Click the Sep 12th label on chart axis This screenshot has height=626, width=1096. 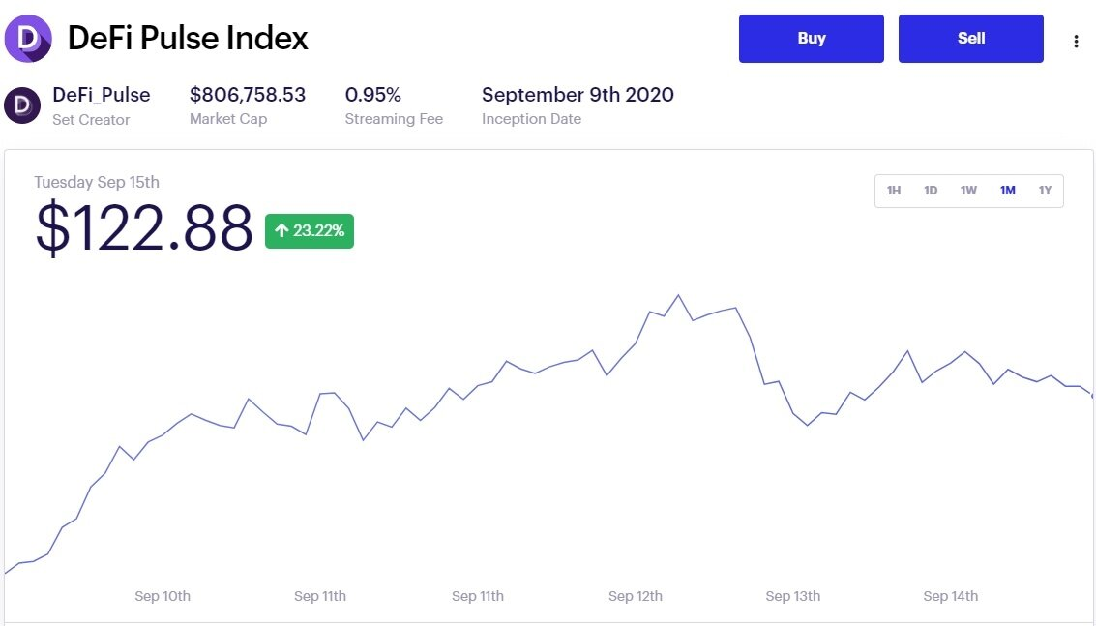(x=636, y=596)
